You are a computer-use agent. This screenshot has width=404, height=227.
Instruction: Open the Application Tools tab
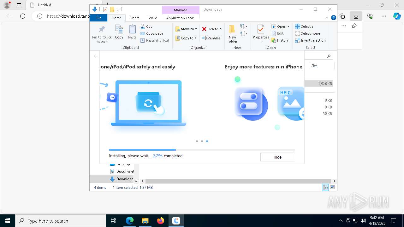click(x=180, y=18)
